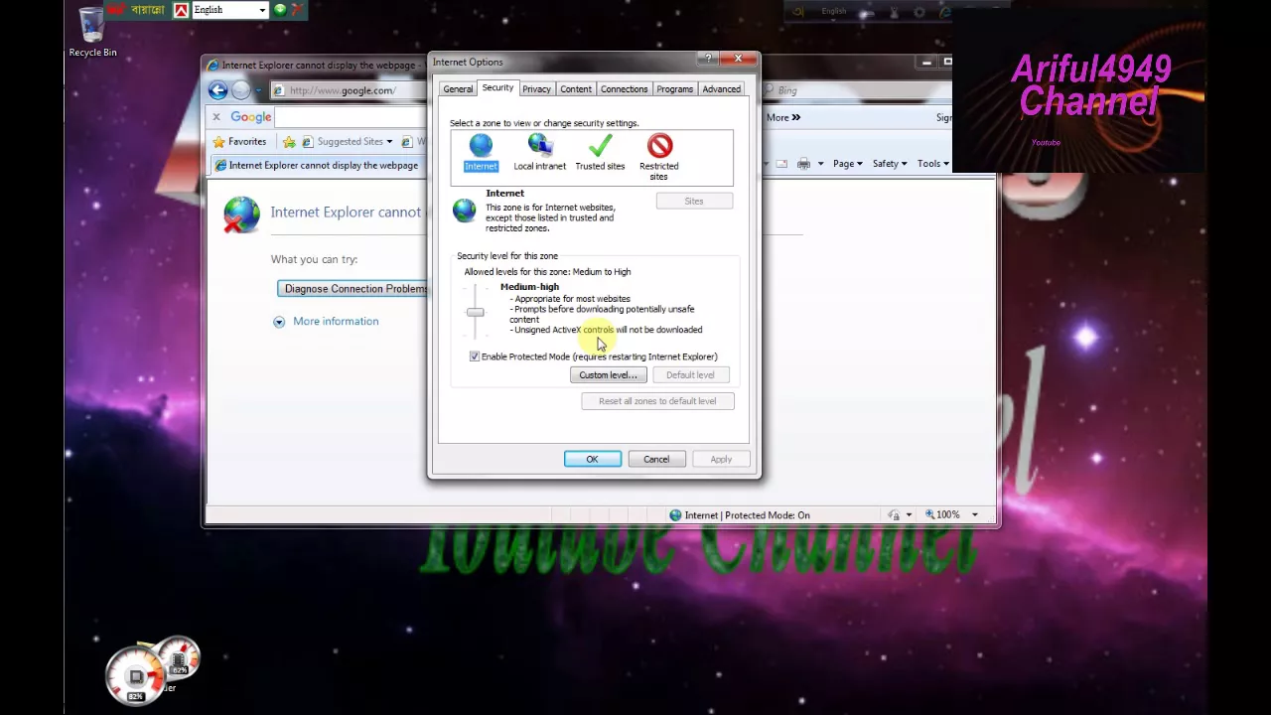
Task: Click the page icon on the IE tab
Action: pyautogui.click(x=220, y=166)
